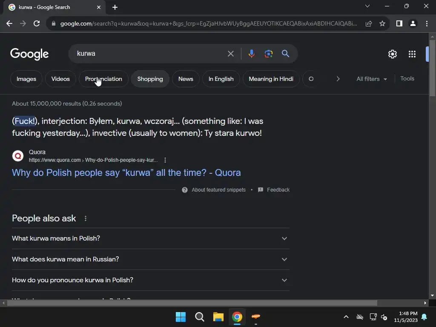Open the tab search chevron in title bar
The width and height of the screenshot is (436, 327).
tap(367, 6)
